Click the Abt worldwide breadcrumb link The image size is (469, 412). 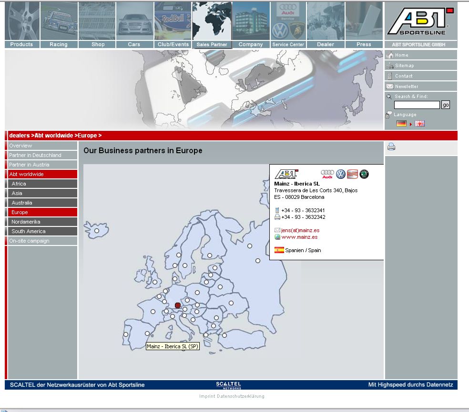click(54, 136)
